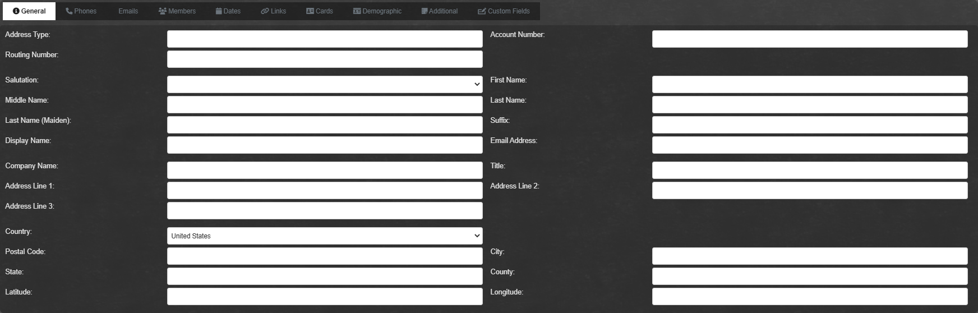978x313 pixels.
Task: Select the Dates tab
Action: 228,11
